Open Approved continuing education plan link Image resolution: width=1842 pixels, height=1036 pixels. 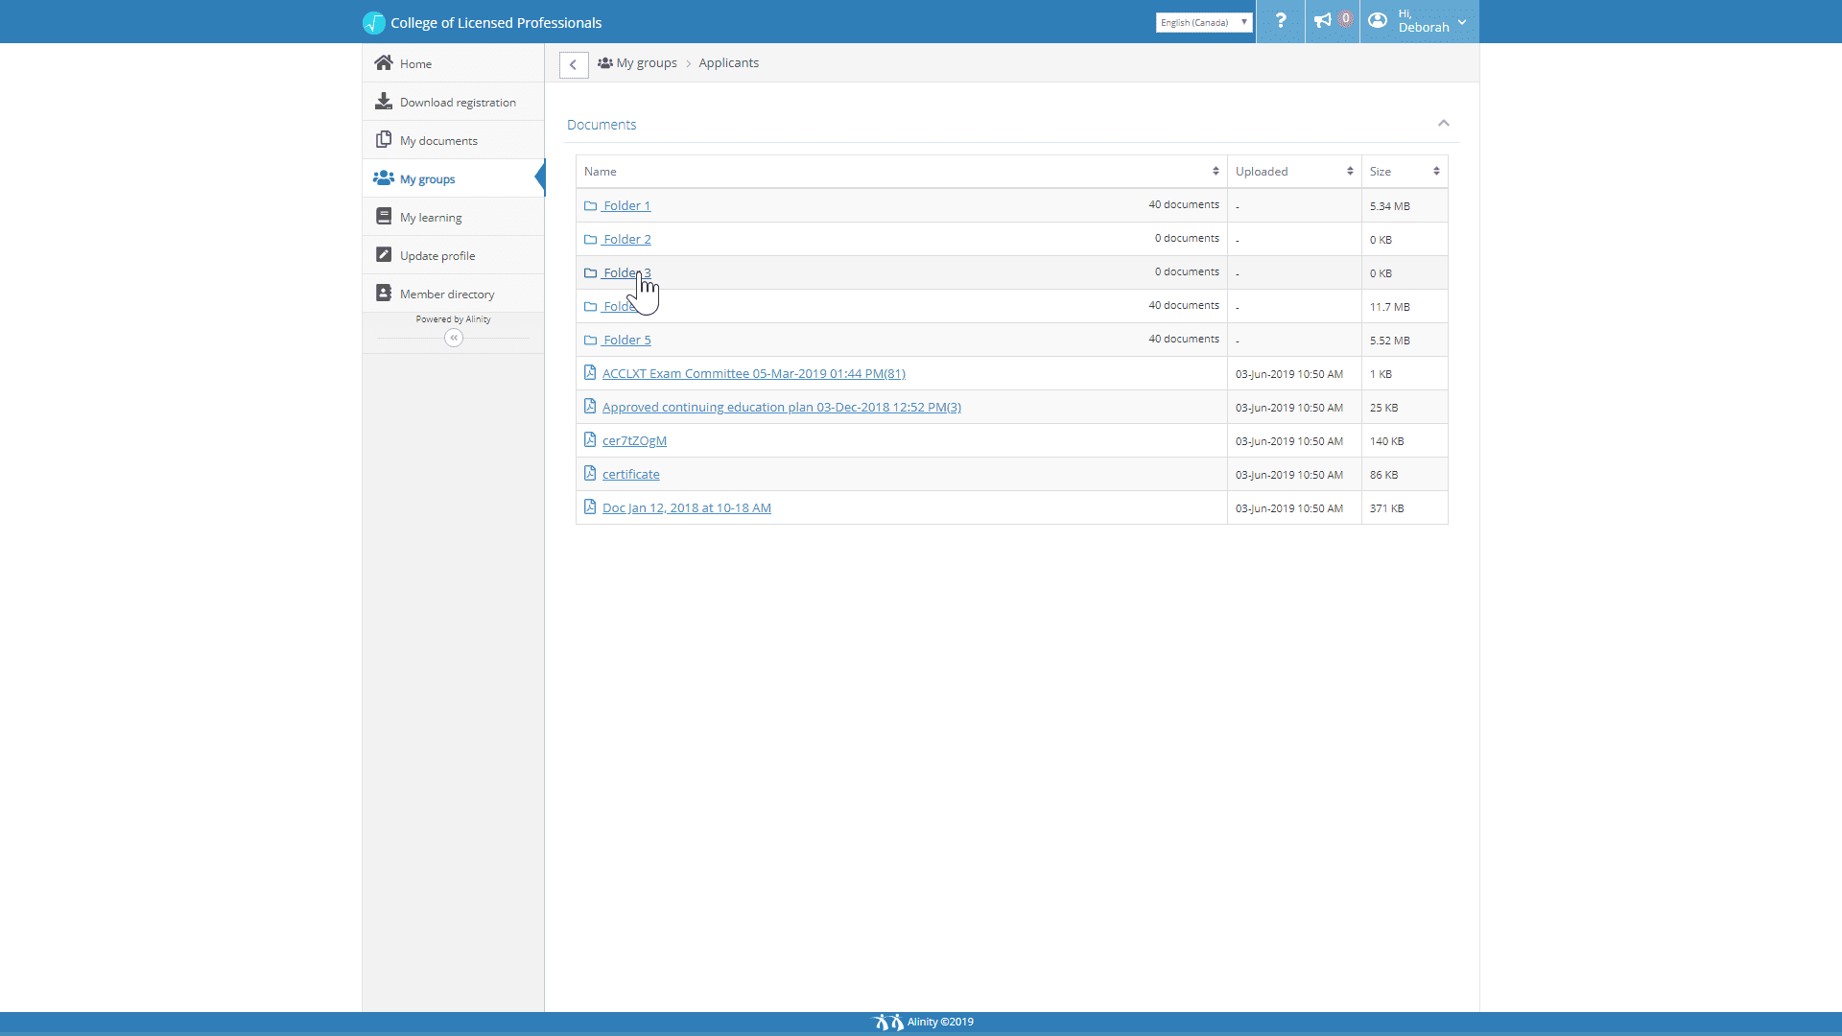click(781, 407)
